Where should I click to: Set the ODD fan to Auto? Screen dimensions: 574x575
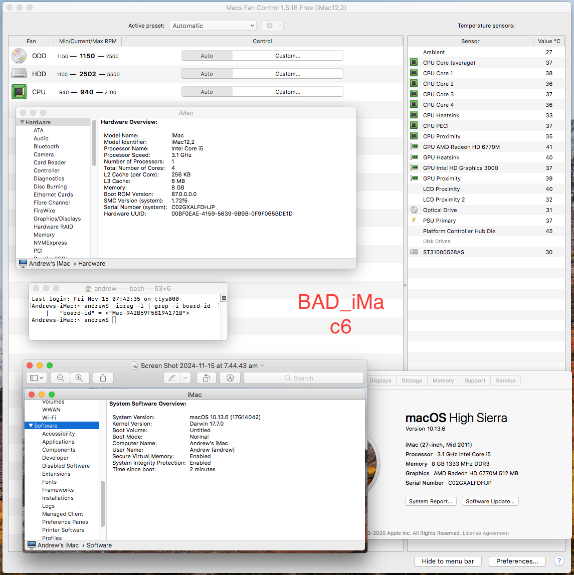point(207,56)
